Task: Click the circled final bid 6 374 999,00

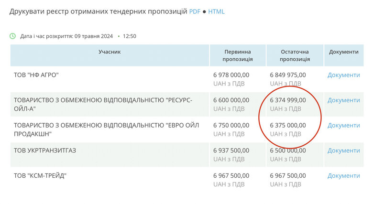Action: click(288, 100)
